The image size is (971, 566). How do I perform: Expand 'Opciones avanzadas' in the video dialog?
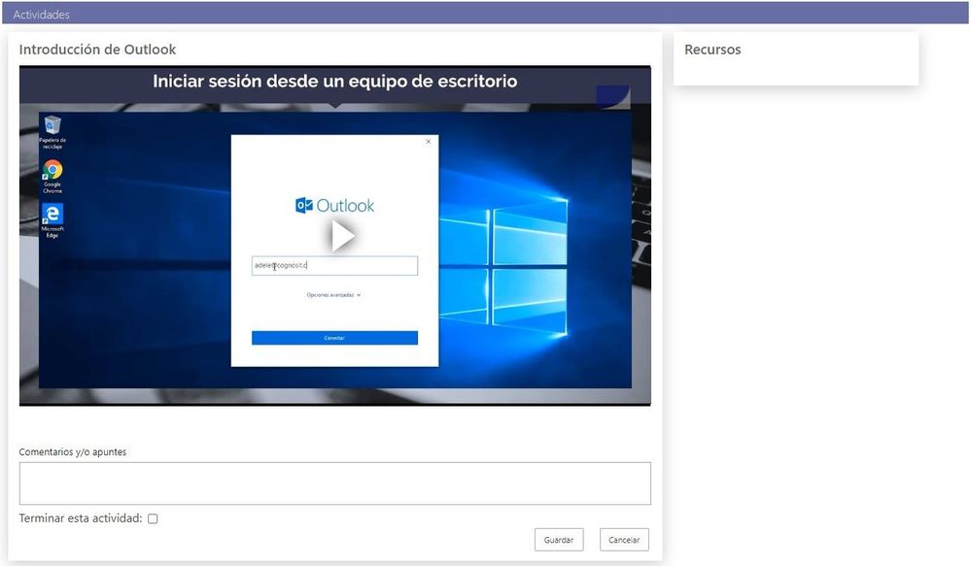click(x=333, y=295)
